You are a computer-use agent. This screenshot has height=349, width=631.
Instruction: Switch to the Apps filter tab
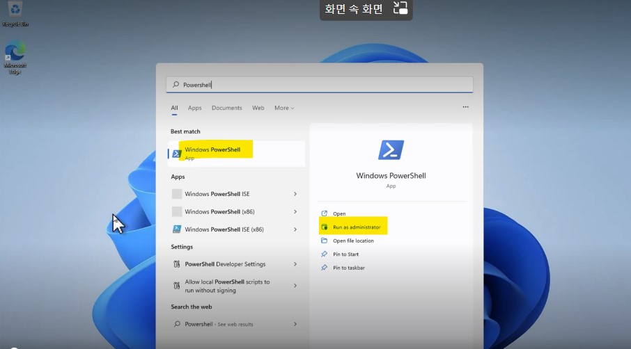click(x=195, y=108)
